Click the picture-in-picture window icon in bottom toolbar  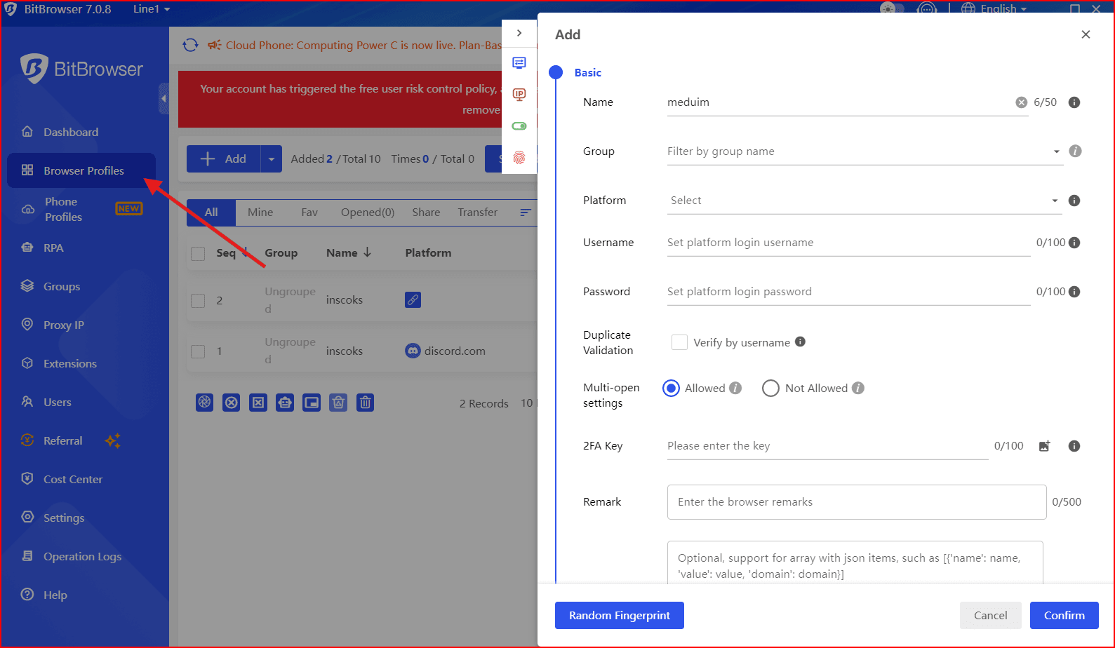point(312,403)
